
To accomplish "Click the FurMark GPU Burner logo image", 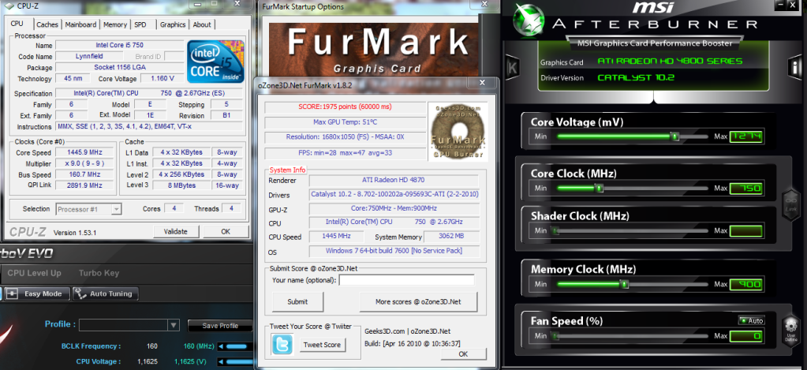I will (458, 131).
